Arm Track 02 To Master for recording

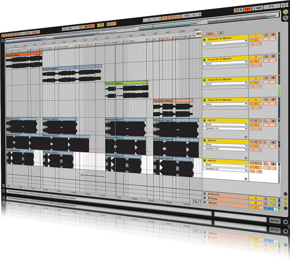pos(273,56)
